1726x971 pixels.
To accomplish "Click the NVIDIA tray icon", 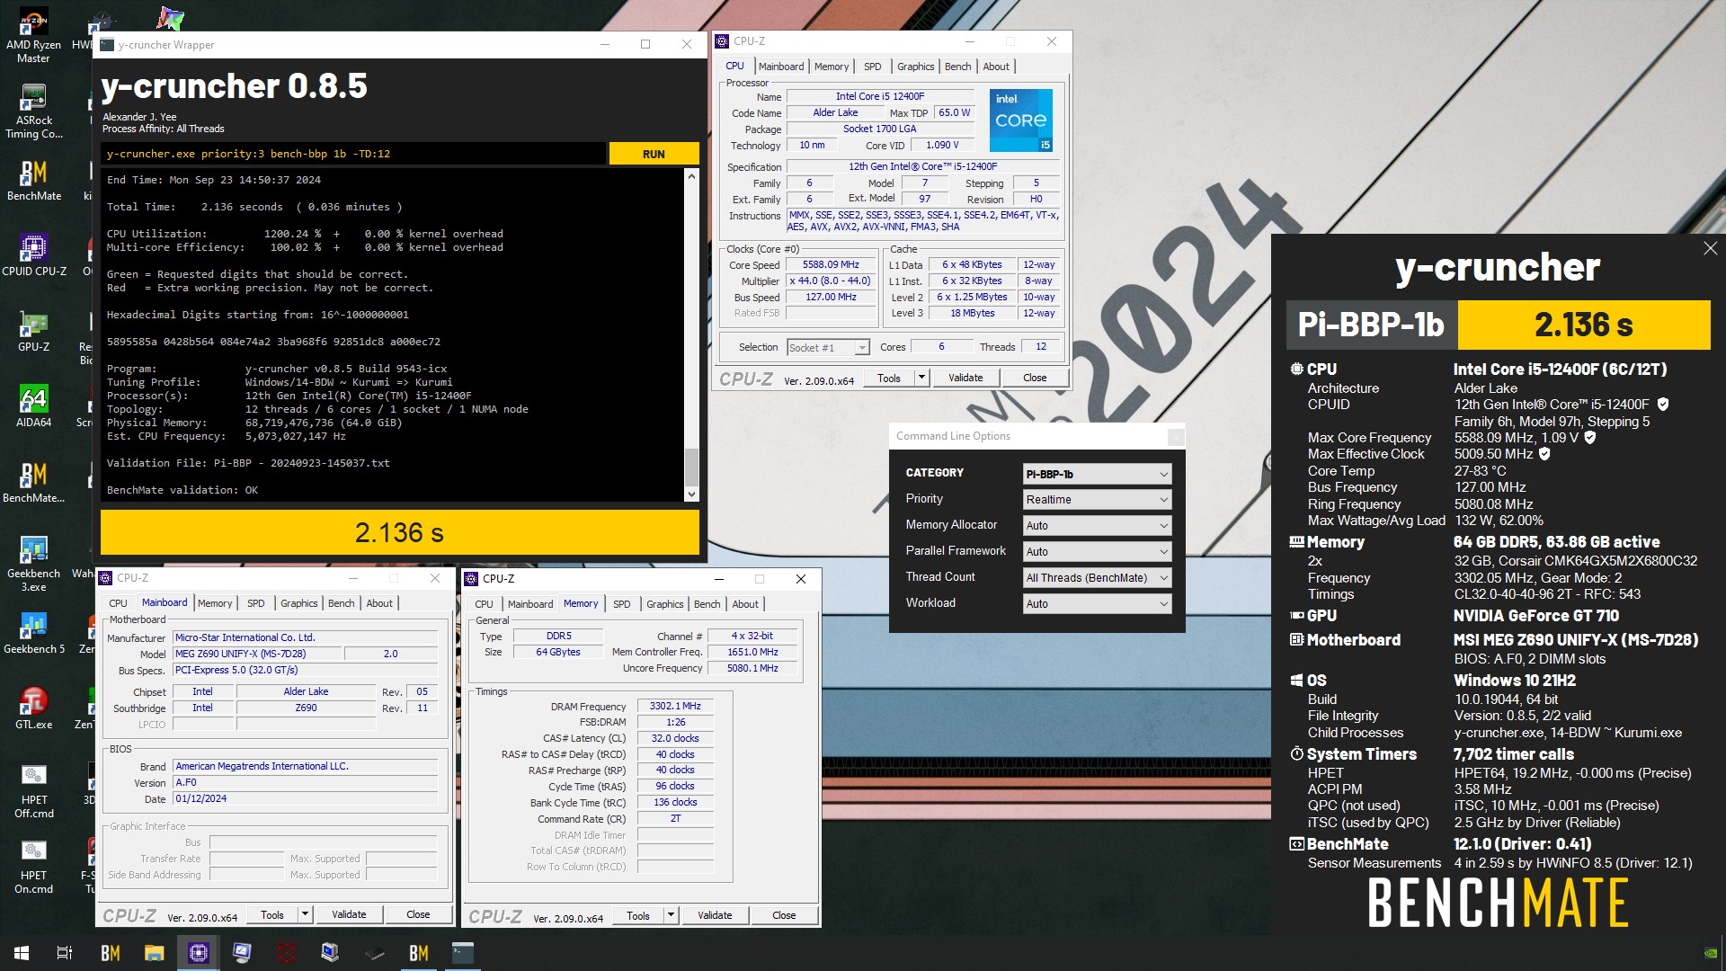I will click(1710, 953).
